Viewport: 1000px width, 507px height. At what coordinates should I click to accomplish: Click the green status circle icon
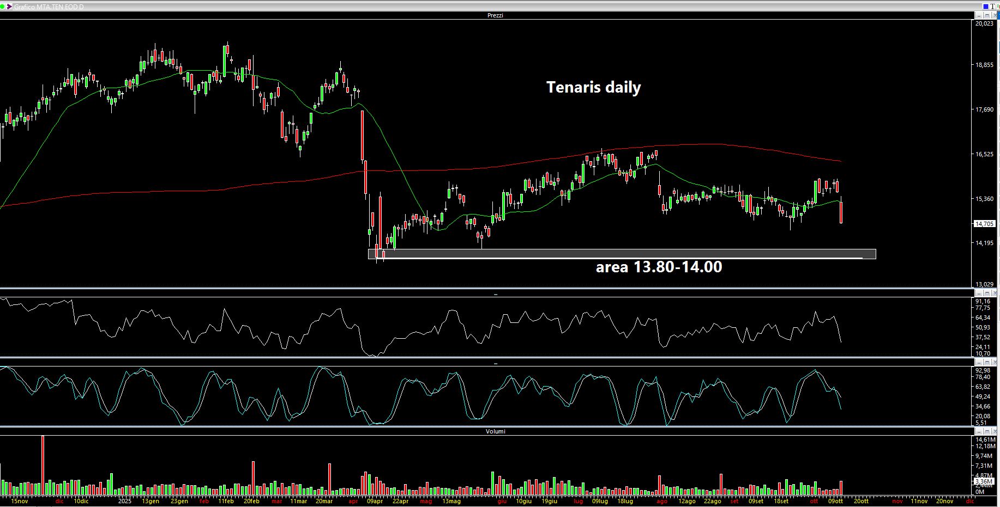click(3, 7)
